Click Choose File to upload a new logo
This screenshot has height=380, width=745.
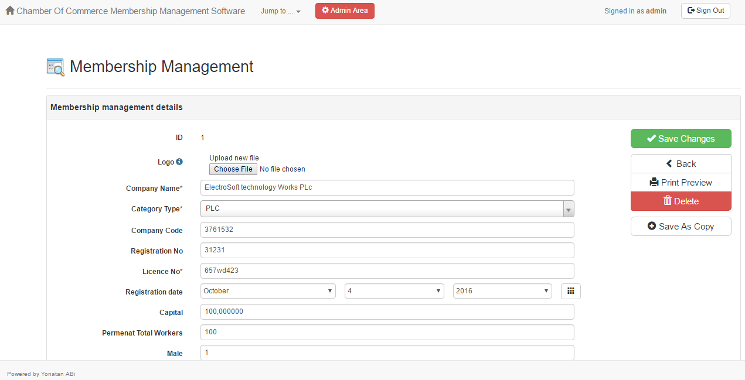[x=233, y=169]
